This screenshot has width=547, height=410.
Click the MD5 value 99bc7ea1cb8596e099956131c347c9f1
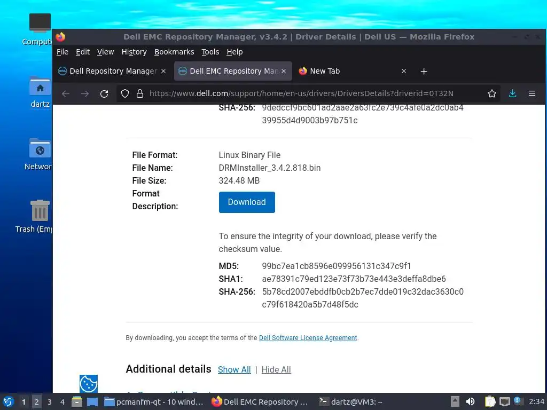click(337, 266)
